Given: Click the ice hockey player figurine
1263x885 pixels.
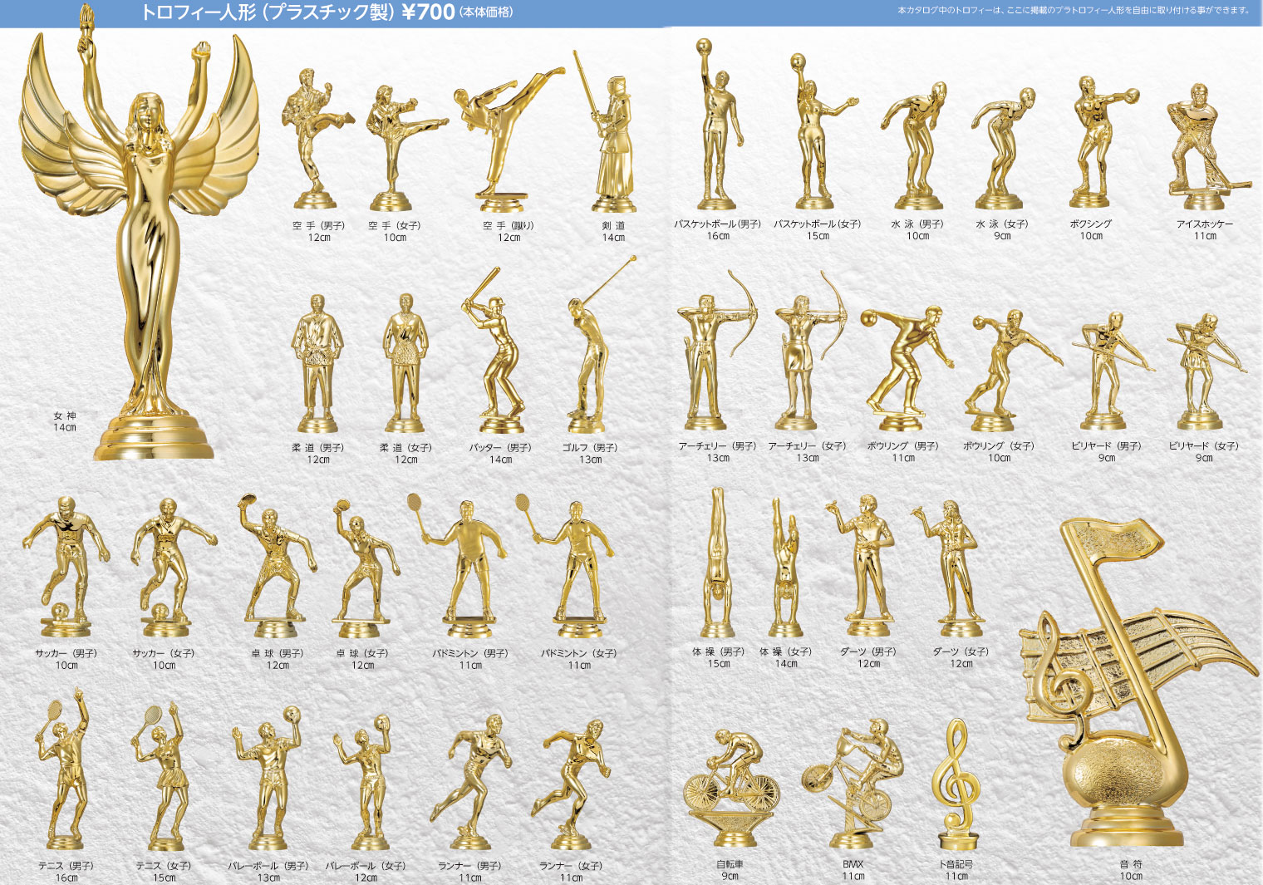Looking at the screenshot, I should [1202, 150].
